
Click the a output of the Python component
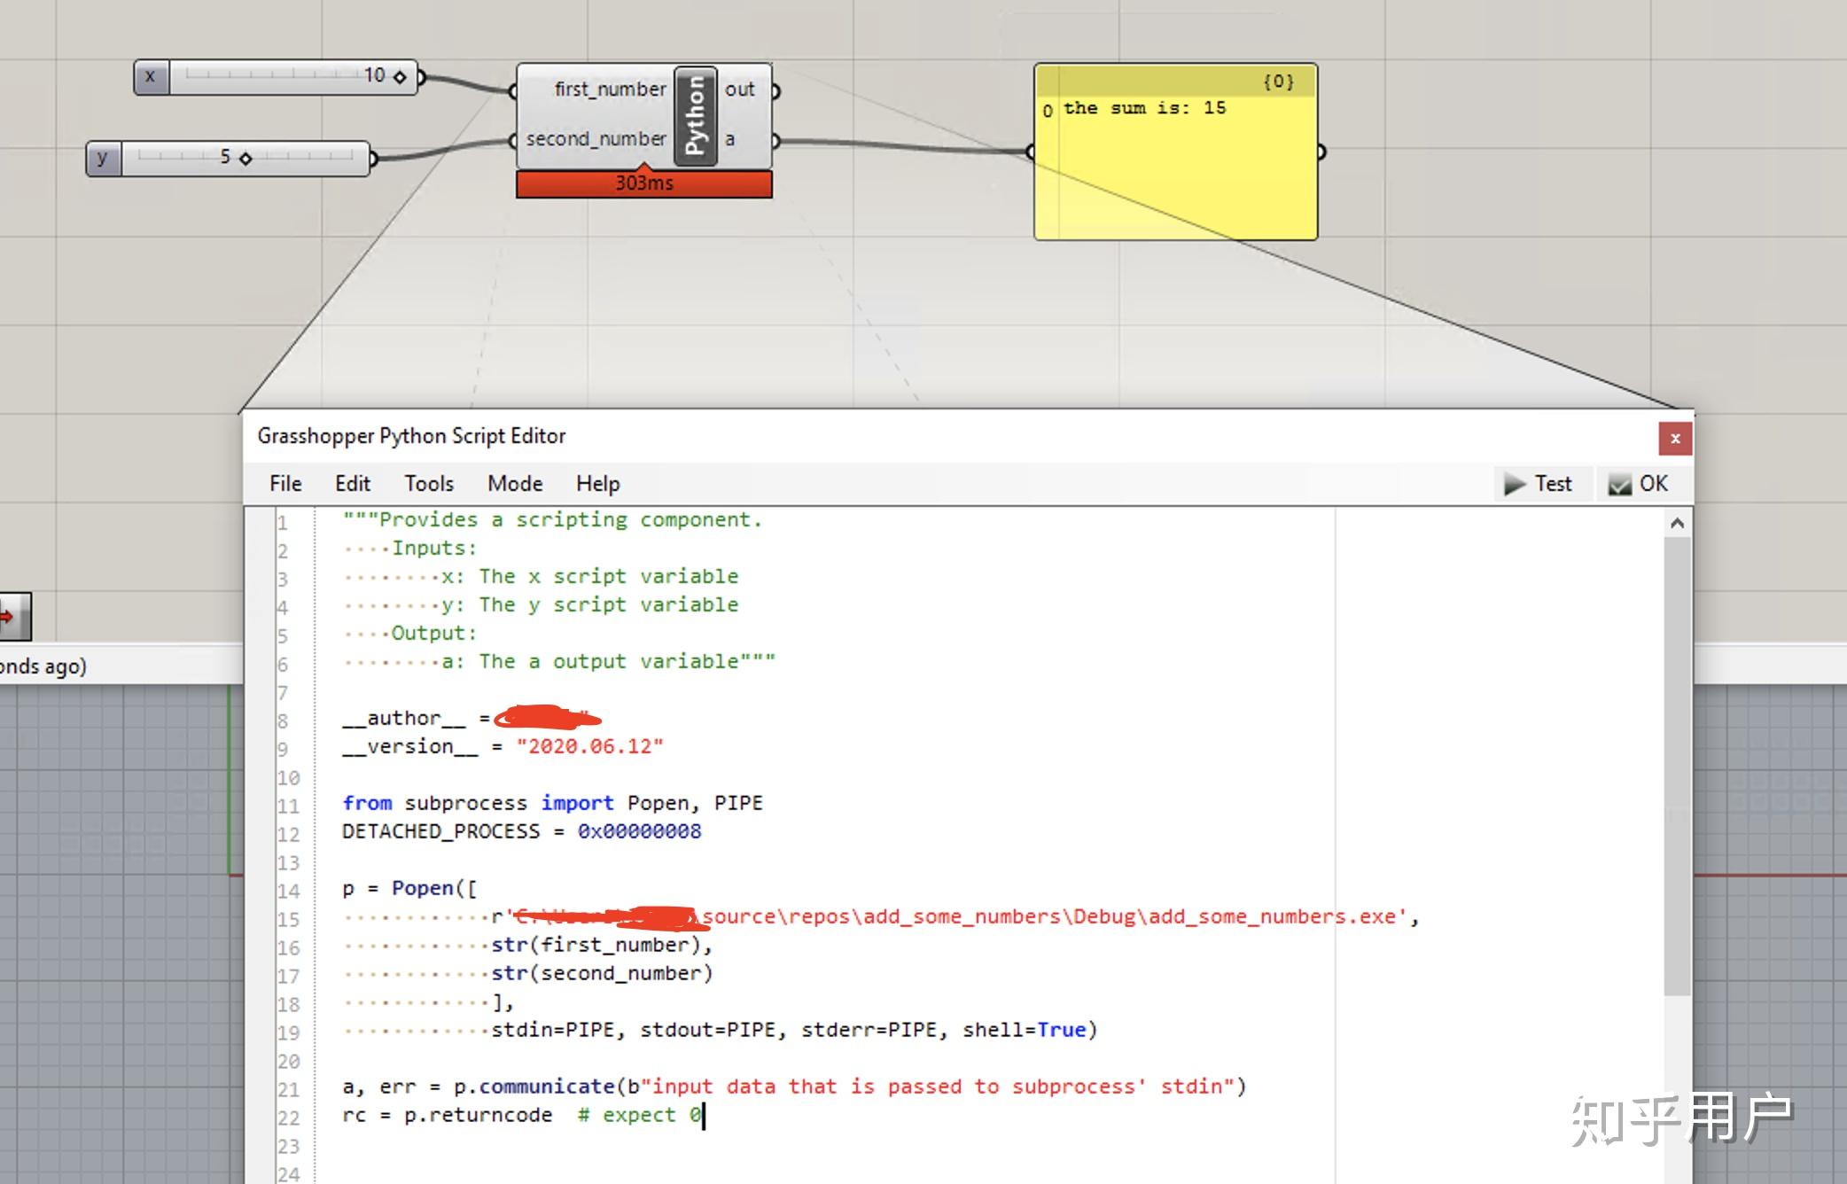729,139
